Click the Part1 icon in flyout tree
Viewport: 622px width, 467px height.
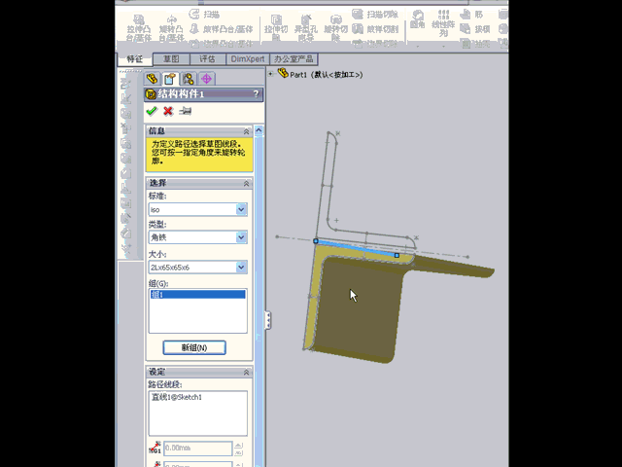(283, 73)
